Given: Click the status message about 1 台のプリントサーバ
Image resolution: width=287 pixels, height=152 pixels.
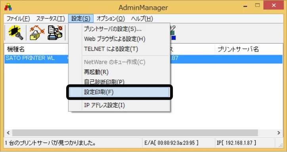Looking at the screenshot, I should tap(73, 143).
